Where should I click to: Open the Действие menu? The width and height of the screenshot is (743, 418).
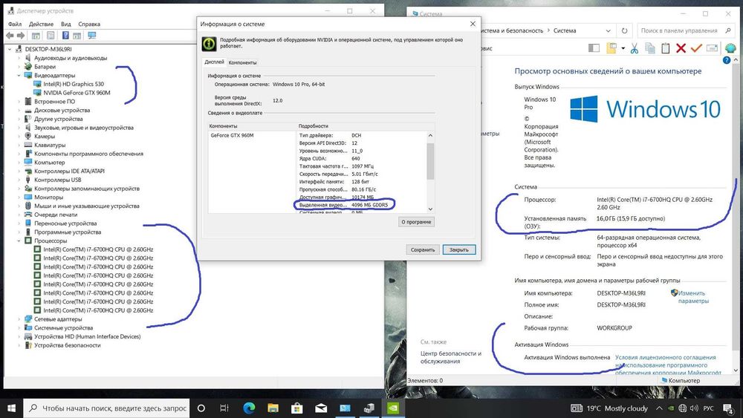click(41, 25)
